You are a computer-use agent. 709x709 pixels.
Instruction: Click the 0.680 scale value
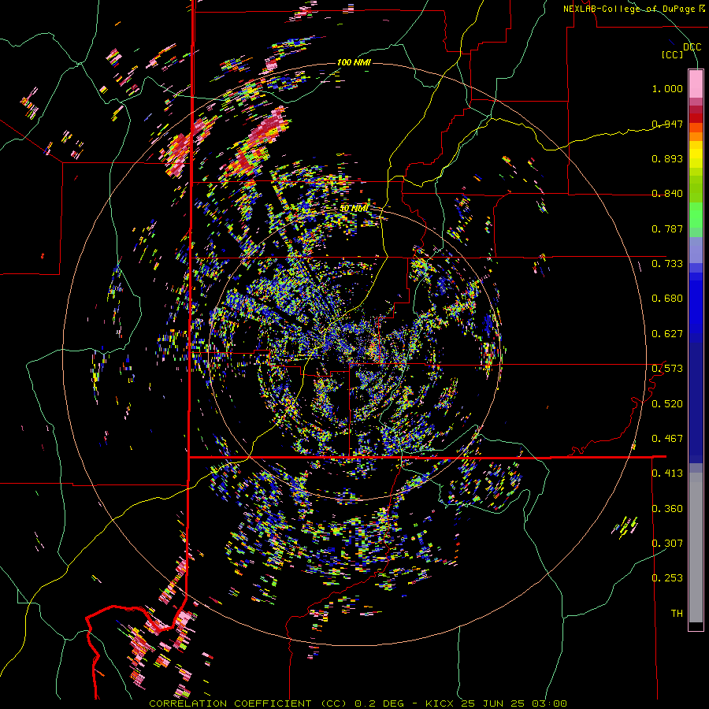point(667,298)
